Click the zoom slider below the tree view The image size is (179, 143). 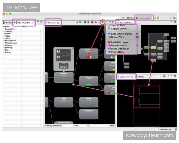[x=88, y=126]
